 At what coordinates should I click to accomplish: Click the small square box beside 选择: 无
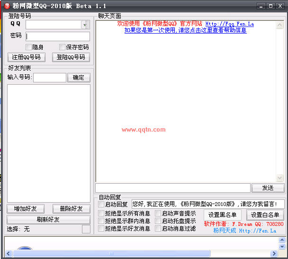(86, 229)
